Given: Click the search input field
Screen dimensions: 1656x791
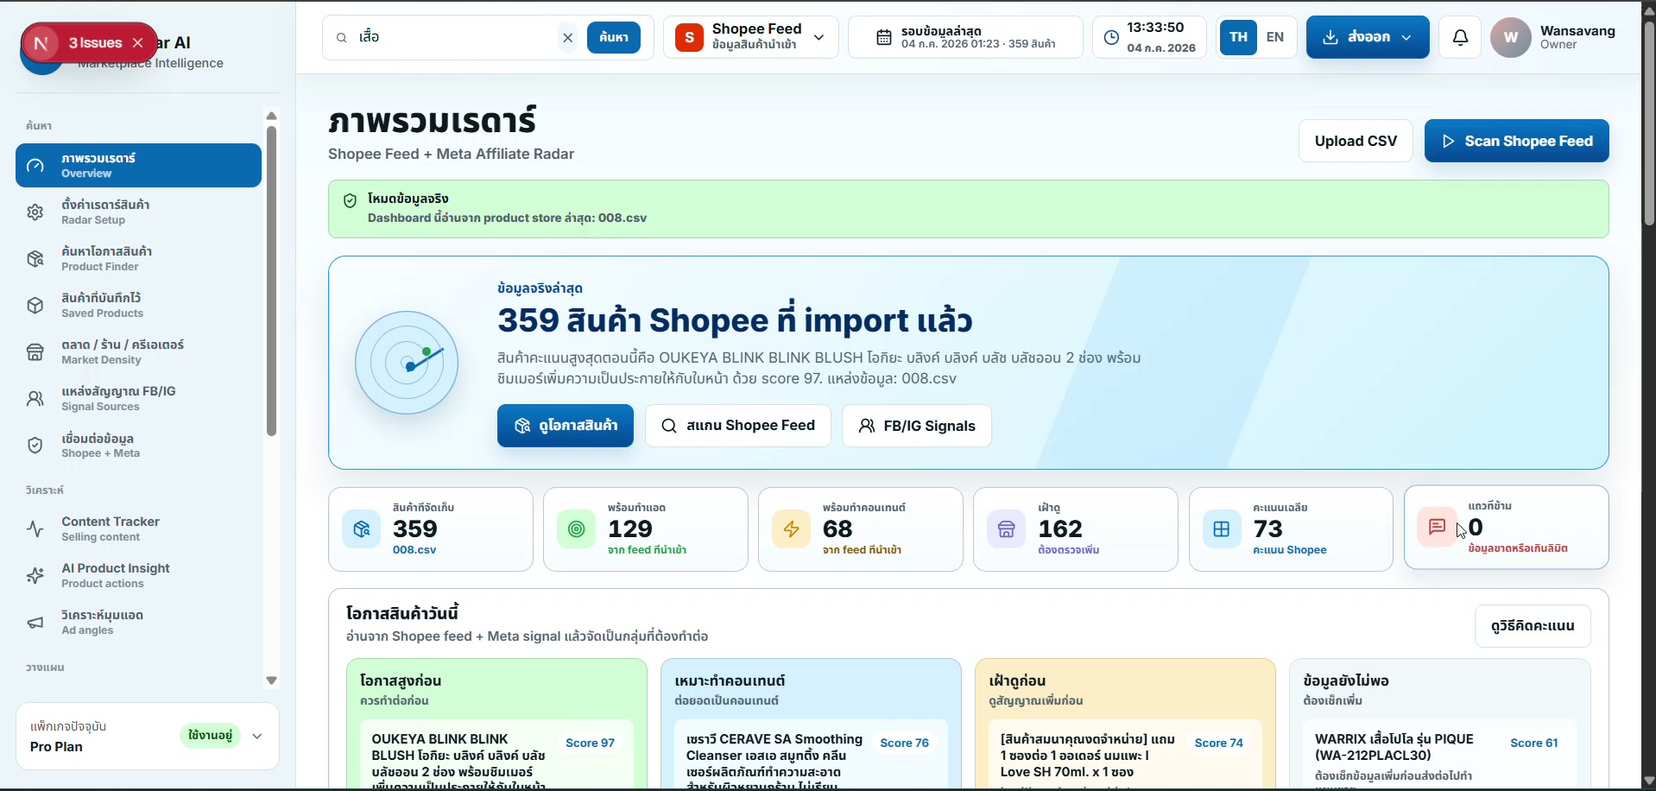Looking at the screenshot, I should [453, 37].
